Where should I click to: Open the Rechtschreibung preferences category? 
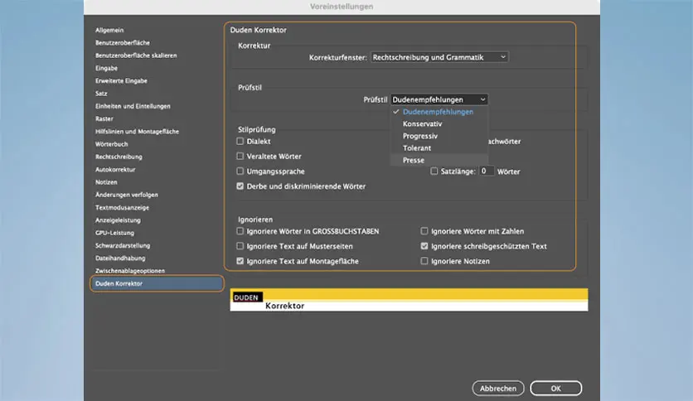pyautogui.click(x=119, y=157)
